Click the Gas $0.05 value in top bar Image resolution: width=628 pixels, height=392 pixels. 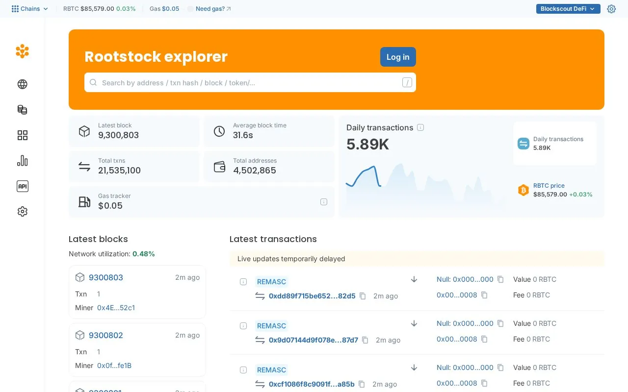click(170, 9)
